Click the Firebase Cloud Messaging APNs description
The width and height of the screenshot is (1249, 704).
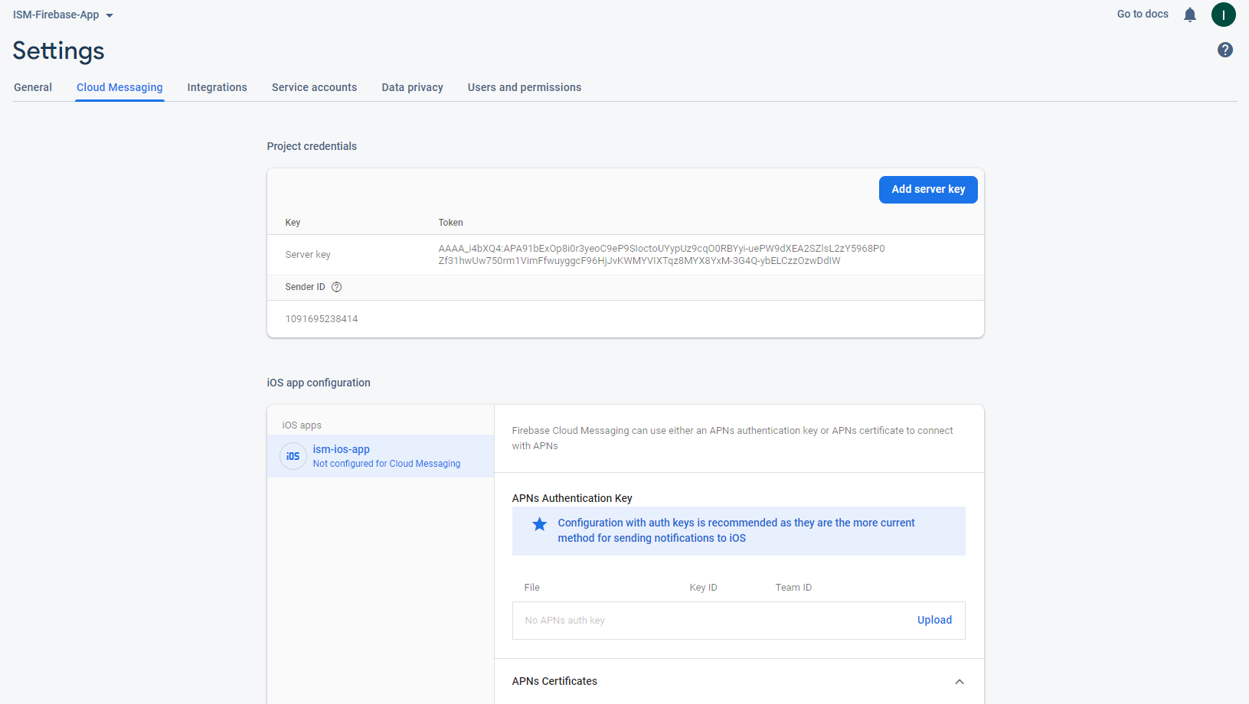[732, 438]
